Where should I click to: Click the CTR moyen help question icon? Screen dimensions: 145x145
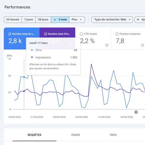pyautogui.click(x=107, y=45)
